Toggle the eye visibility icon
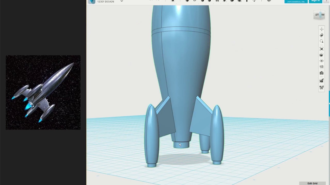This screenshot has width=330, height=185. click(321, 61)
